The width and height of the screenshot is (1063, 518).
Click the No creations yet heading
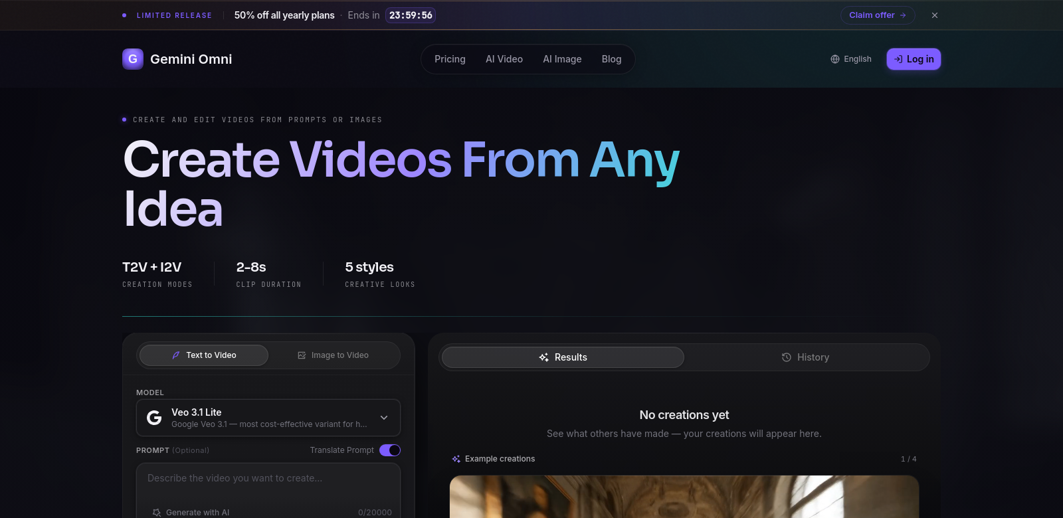(684, 415)
